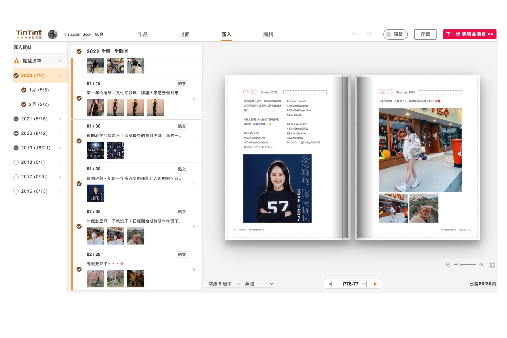Zoom in using the magnifier plus icon
This screenshot has width=507, height=338.
[x=482, y=265]
